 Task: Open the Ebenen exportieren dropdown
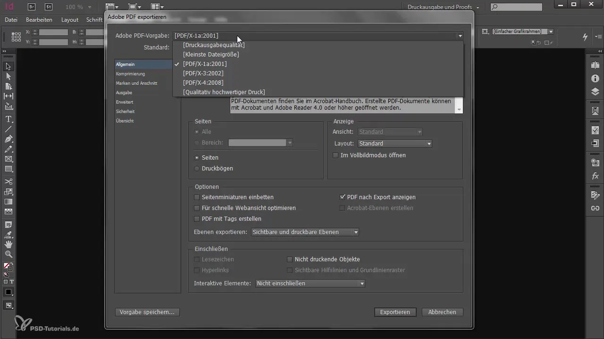(x=305, y=232)
